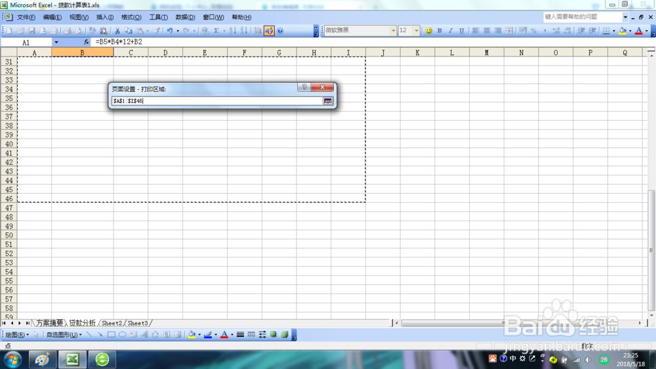This screenshot has width=656, height=369.
Task: Insert function using the fx button
Action: click(86, 42)
